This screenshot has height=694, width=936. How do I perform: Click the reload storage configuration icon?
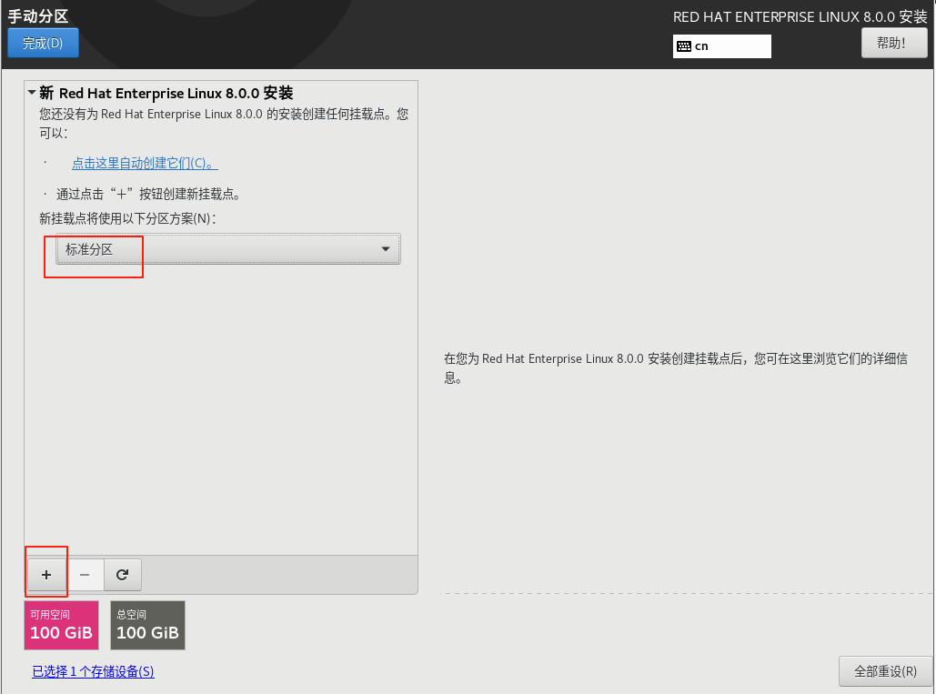[123, 575]
